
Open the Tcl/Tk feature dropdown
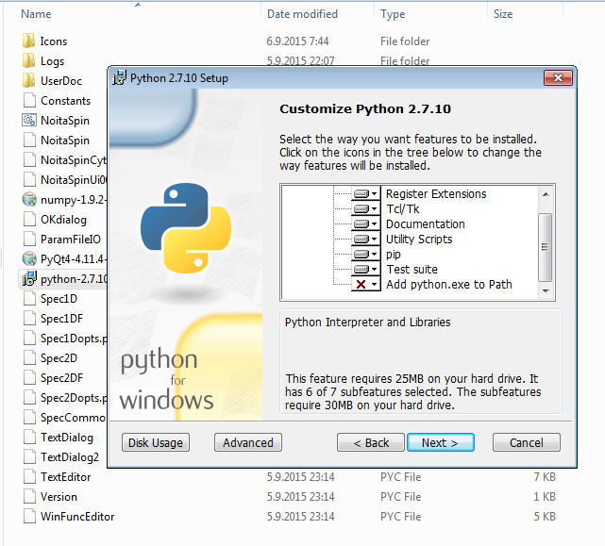click(366, 208)
